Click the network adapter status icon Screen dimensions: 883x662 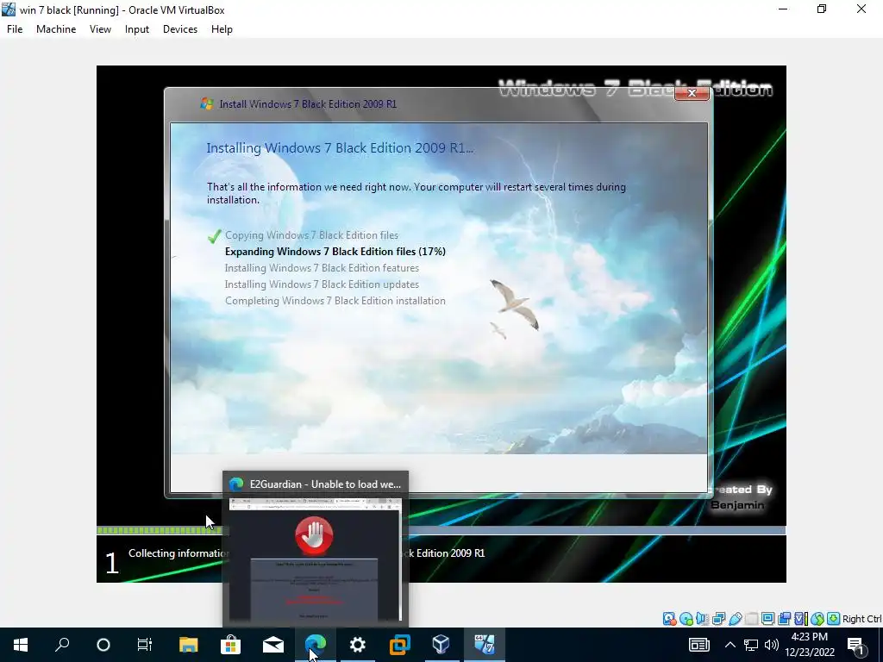click(718, 619)
